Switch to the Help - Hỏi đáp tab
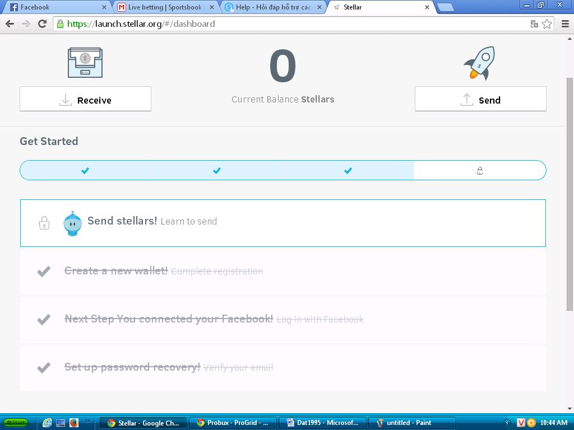The width and height of the screenshot is (574, 430). [273, 7]
